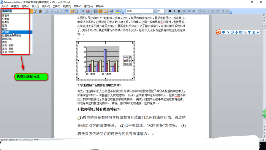The height and width of the screenshot is (150, 266).
Task: Toggle Italic formatting
Action: (x=174, y=11)
